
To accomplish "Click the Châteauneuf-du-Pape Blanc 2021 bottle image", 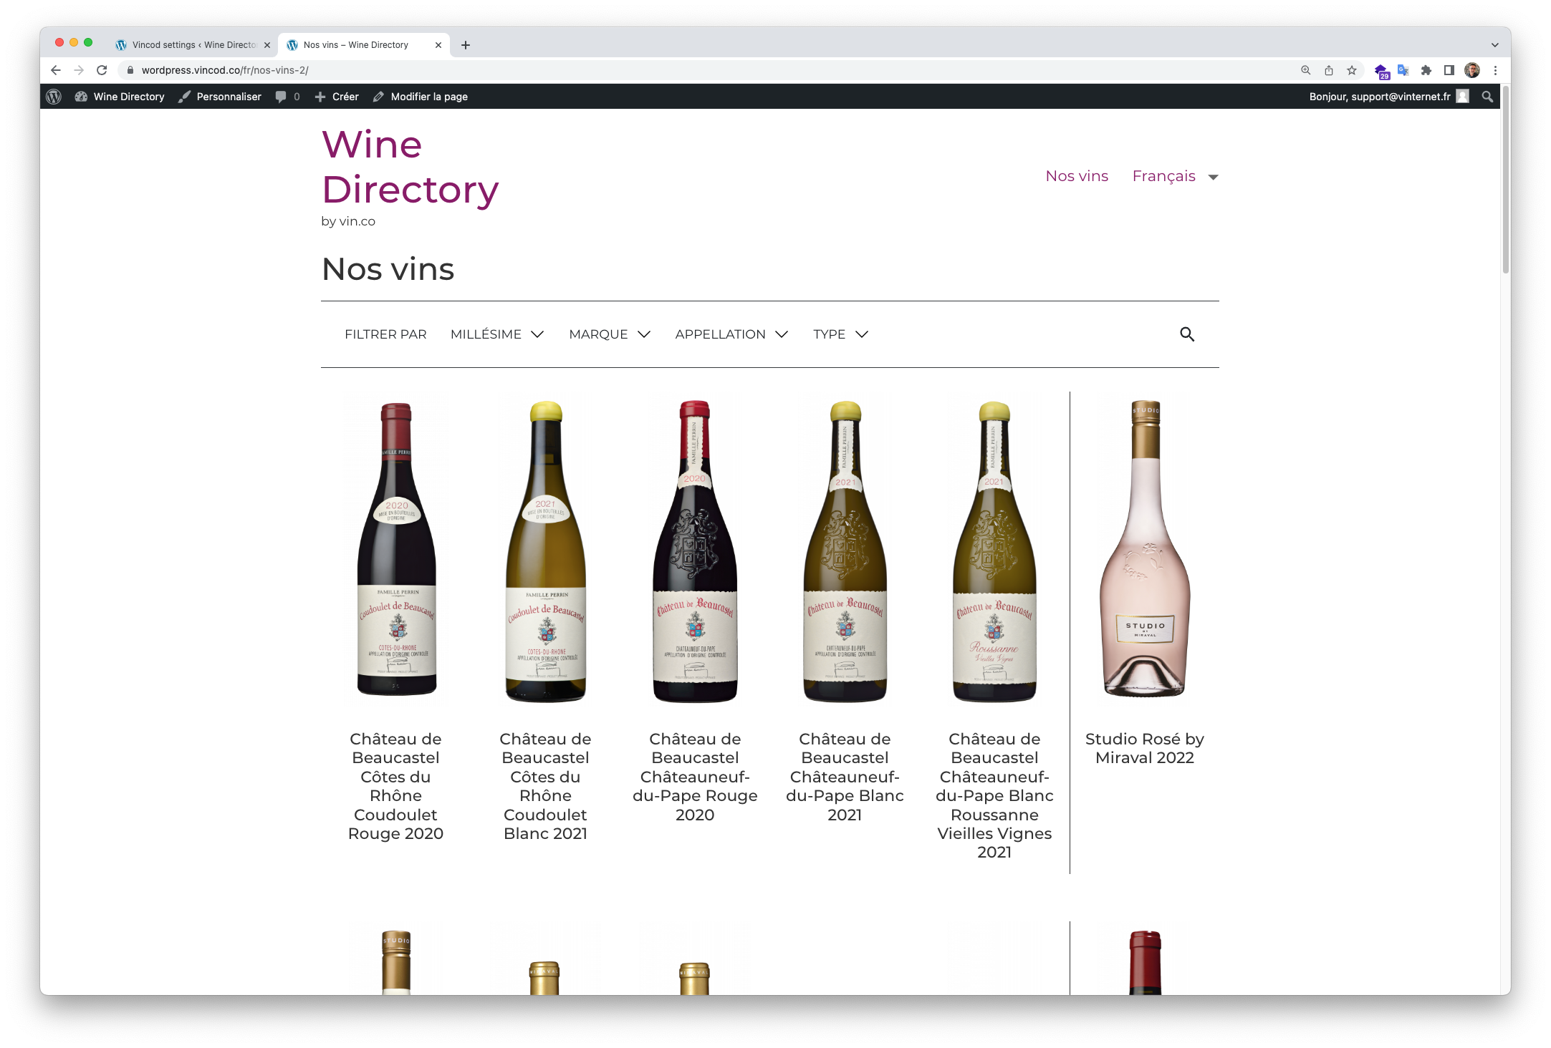I will [845, 551].
